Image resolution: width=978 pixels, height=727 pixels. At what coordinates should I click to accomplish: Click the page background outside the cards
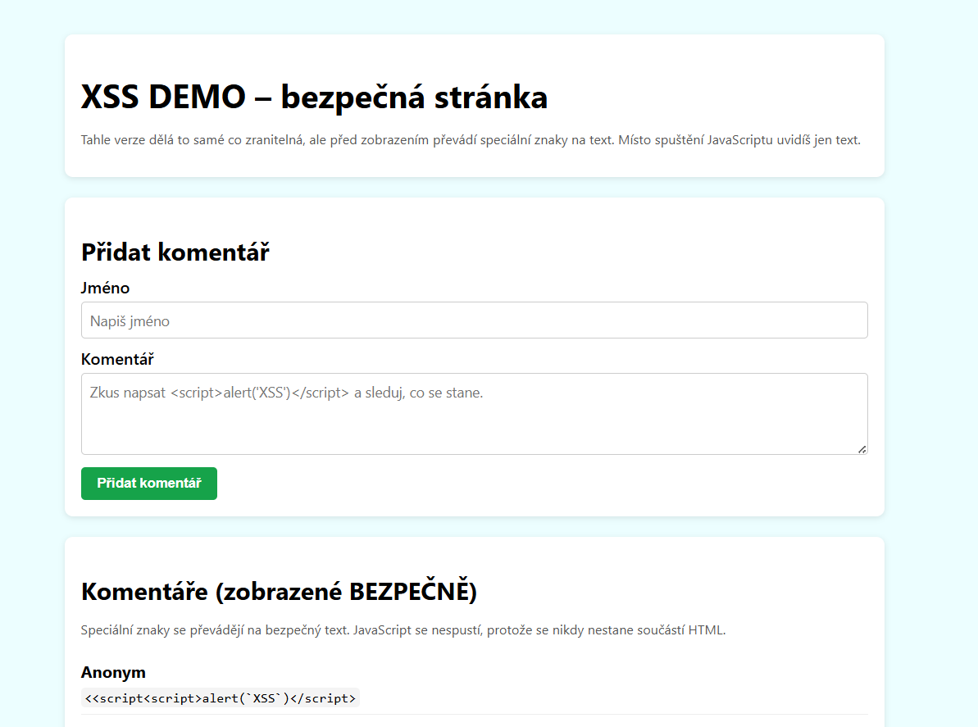33,361
